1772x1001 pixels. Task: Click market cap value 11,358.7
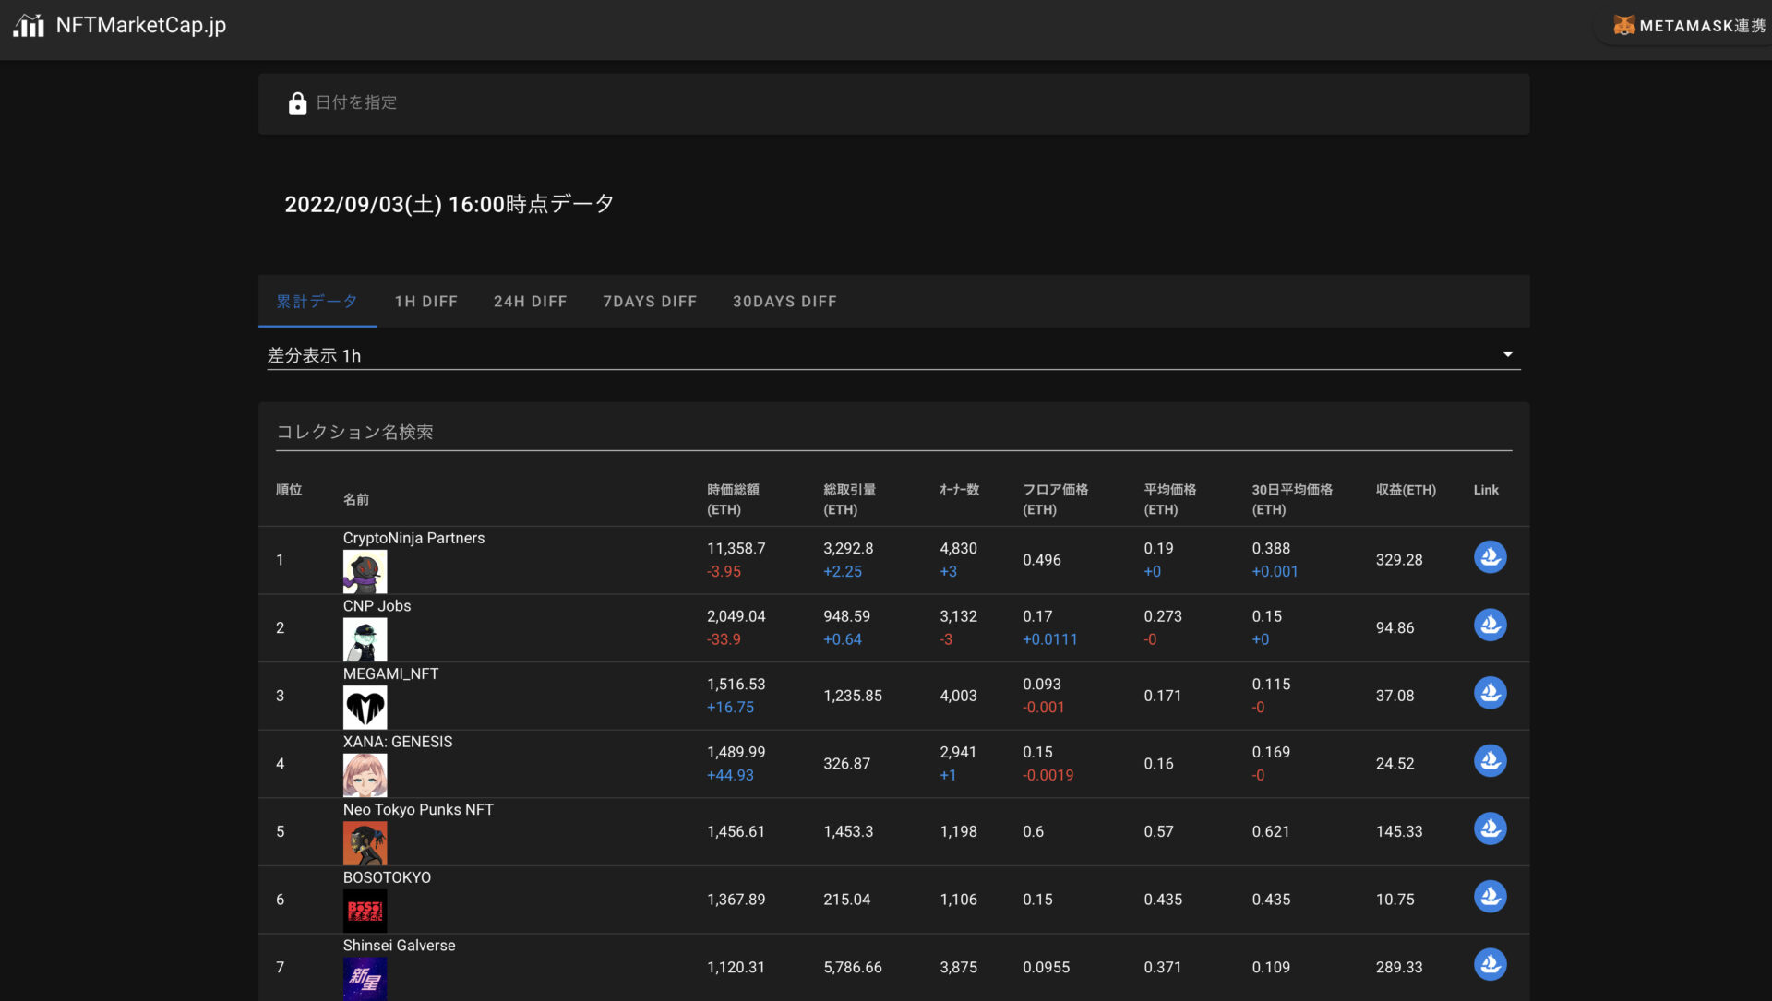[x=736, y=548]
